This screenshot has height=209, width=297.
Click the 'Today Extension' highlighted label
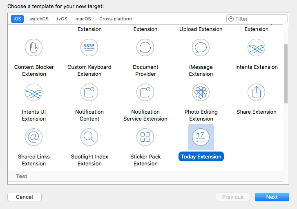point(201,156)
